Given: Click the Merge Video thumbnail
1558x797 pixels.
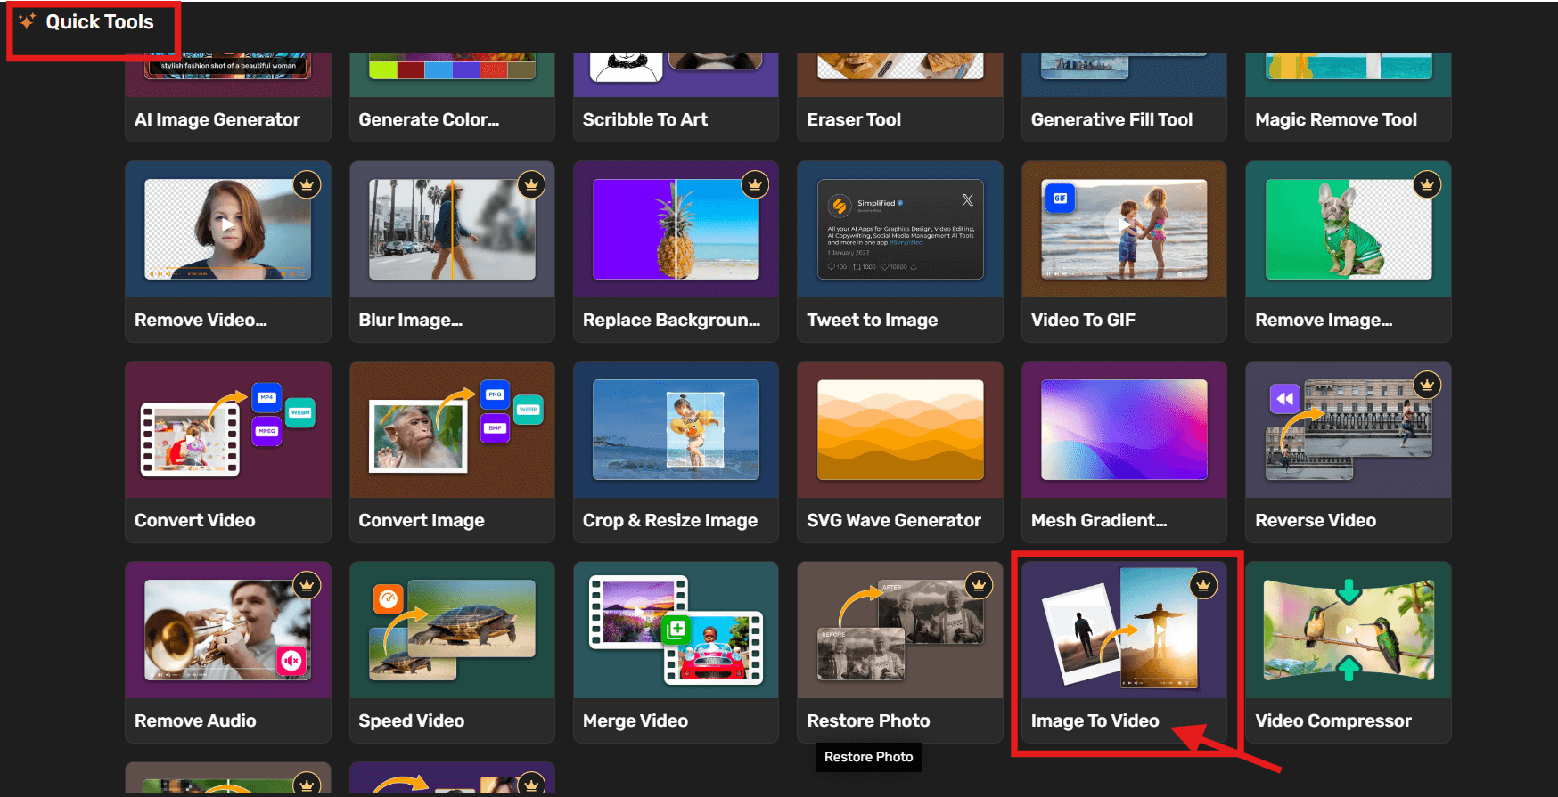Looking at the screenshot, I should [x=676, y=630].
